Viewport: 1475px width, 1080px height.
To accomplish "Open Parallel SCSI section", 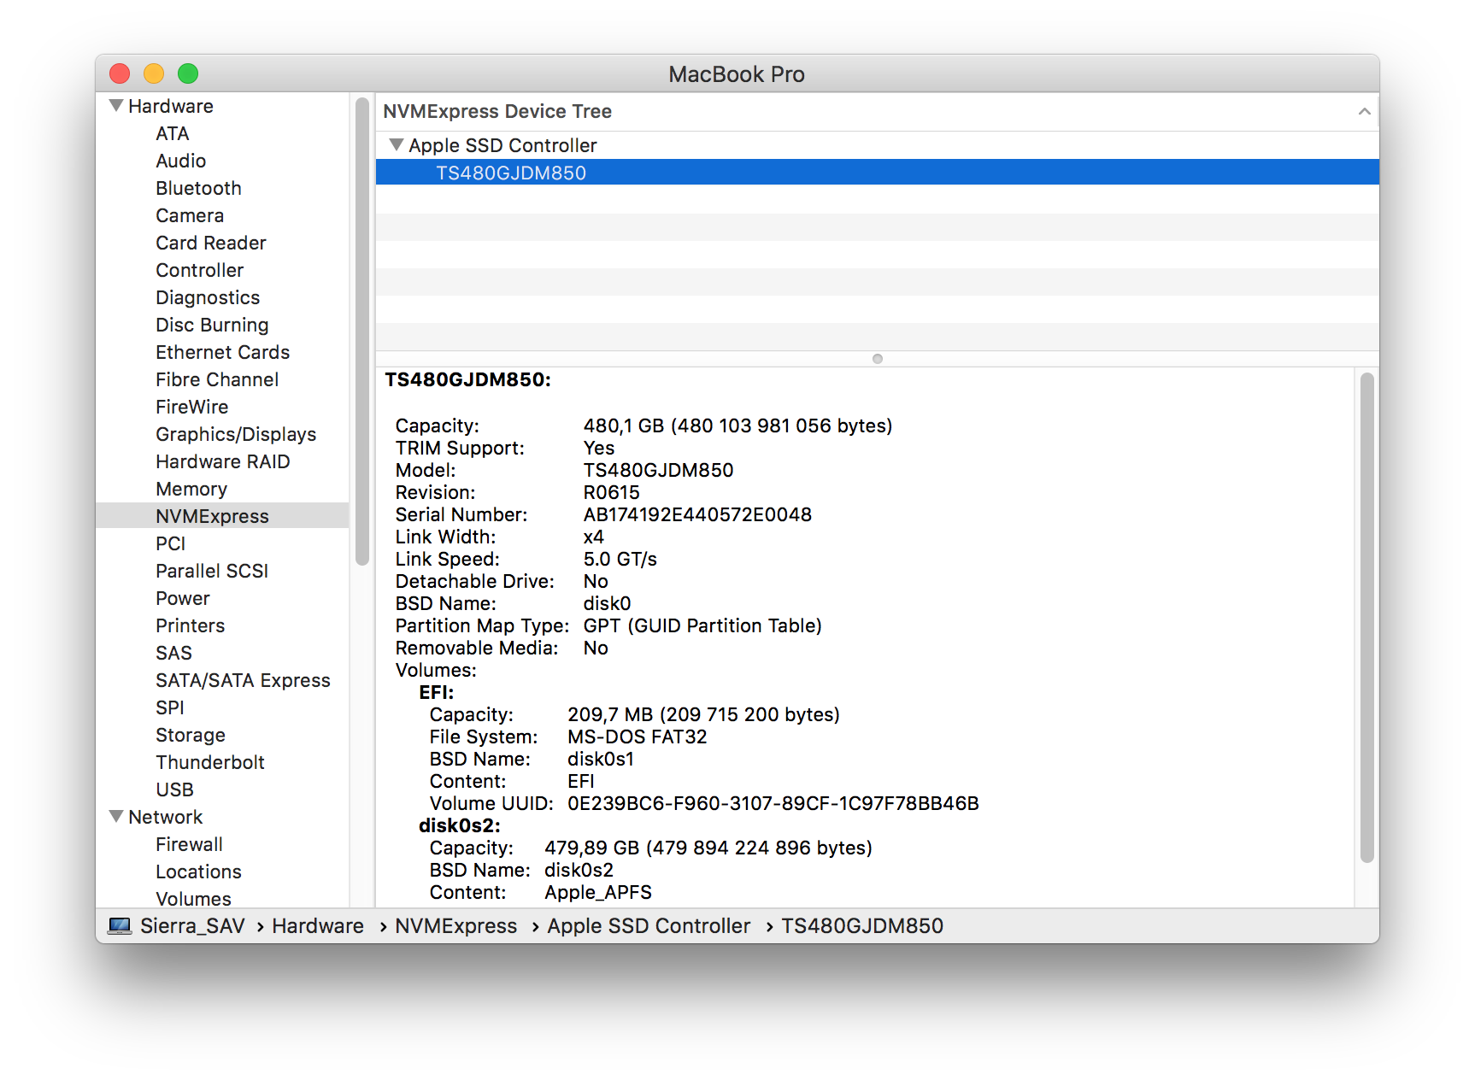I will click(x=212, y=572).
